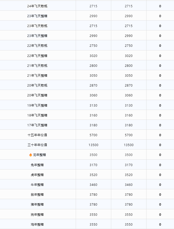Select the 0 value in 21年飞天散瓶 row
Screen dimensions: 174x229
(x=160, y=66)
